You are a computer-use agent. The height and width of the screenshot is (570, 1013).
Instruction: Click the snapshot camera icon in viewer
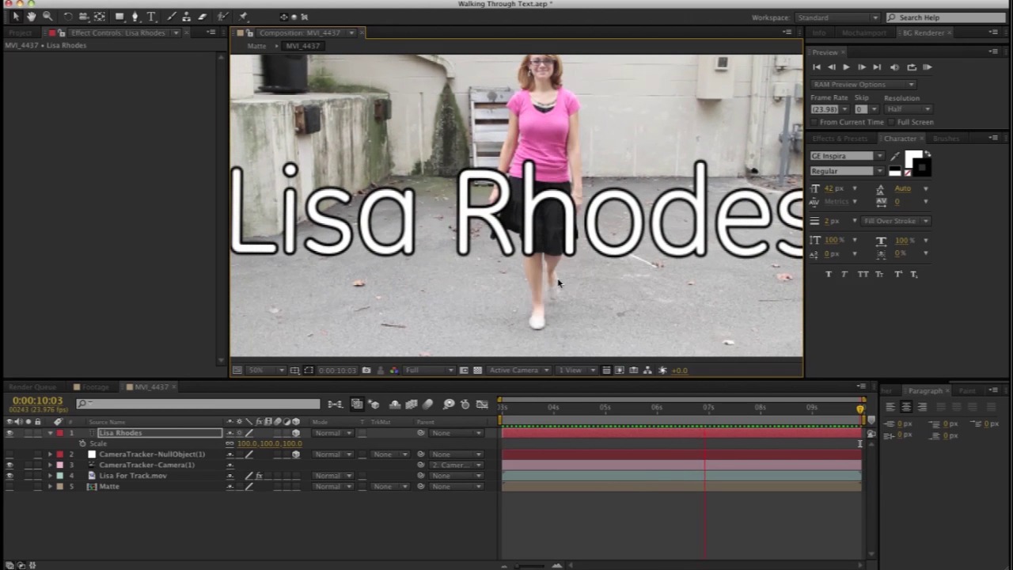tap(366, 370)
